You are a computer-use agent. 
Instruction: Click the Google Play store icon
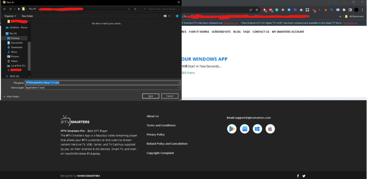[232, 129]
